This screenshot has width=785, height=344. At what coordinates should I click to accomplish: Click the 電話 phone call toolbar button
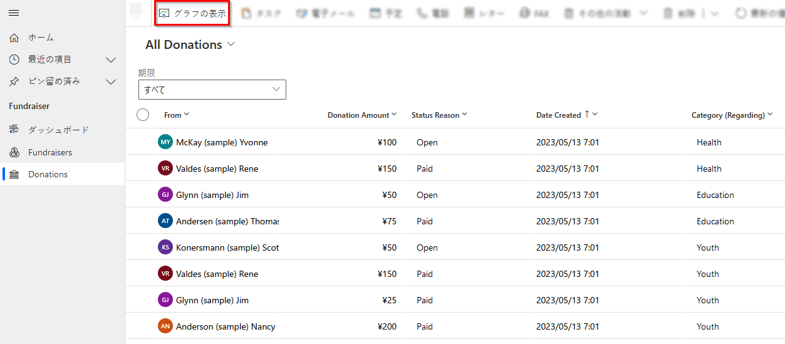pyautogui.click(x=434, y=13)
